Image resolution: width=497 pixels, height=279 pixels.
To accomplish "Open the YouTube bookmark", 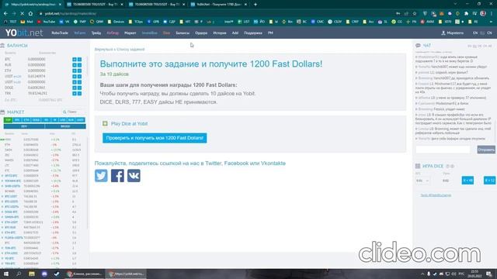I will point(47,22).
